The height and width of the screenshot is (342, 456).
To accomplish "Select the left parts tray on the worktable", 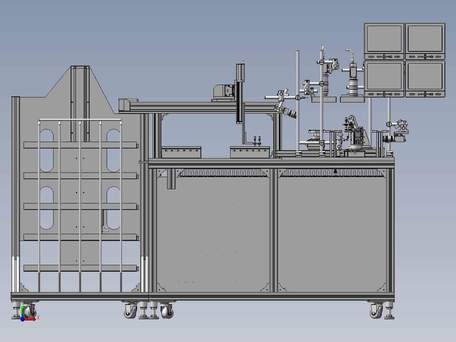I will pos(181,152).
